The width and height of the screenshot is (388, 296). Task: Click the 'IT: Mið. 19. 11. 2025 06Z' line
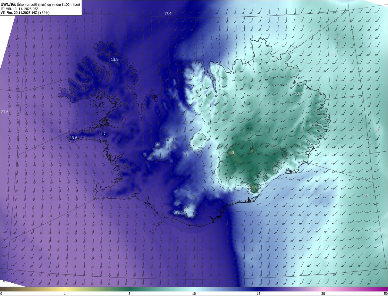tap(19, 9)
